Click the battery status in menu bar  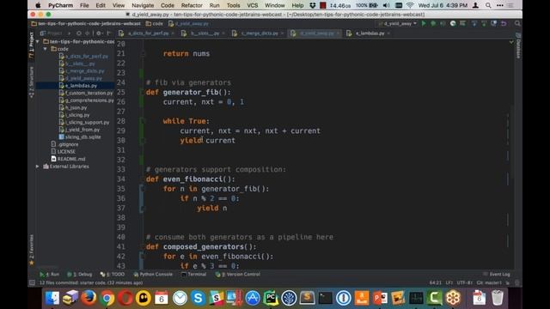[367, 5]
